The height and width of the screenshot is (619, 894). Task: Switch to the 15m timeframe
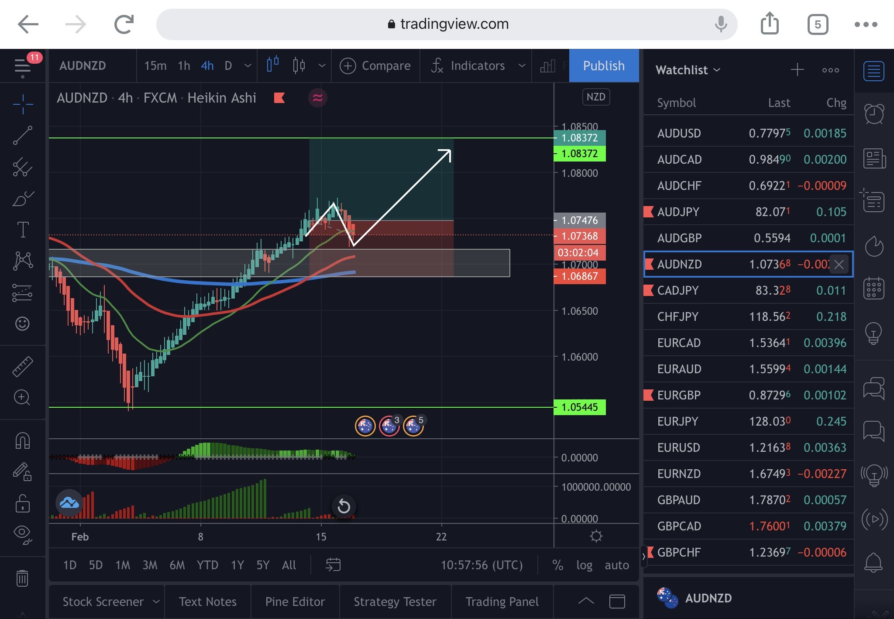(155, 66)
